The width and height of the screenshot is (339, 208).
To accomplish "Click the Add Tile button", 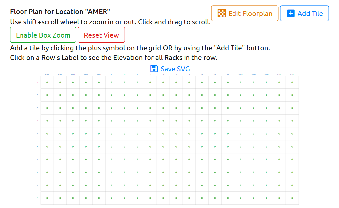I will pos(304,13).
